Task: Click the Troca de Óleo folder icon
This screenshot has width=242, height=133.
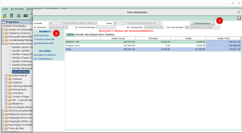Action: click(6, 128)
